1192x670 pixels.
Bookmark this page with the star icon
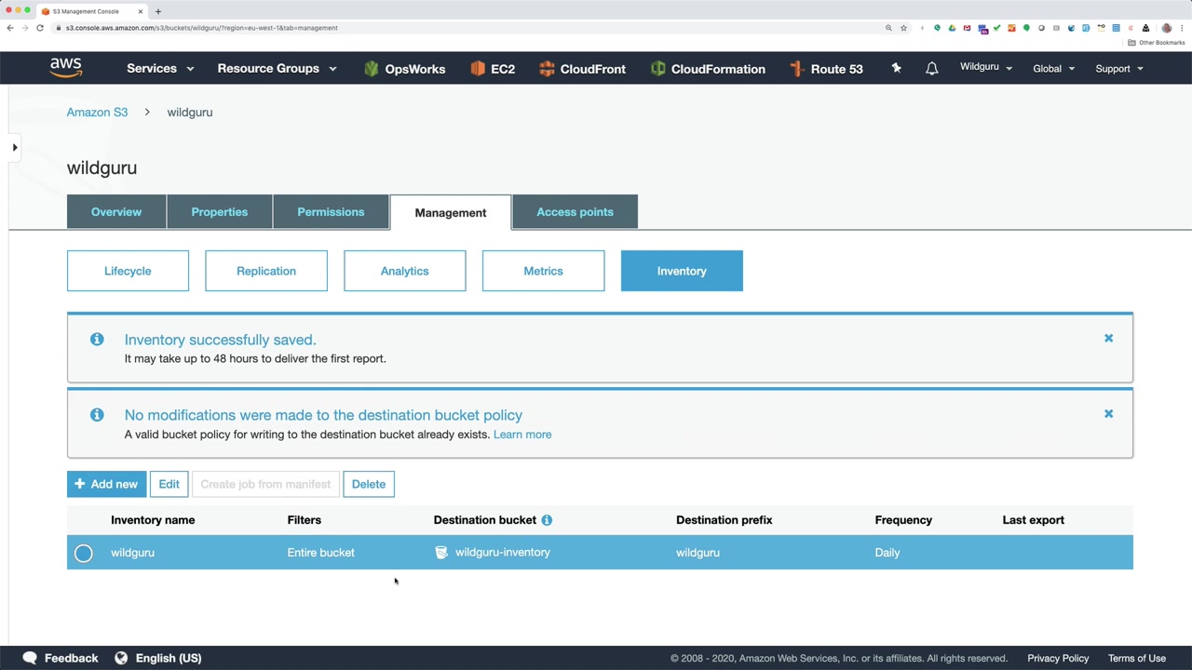[903, 28]
